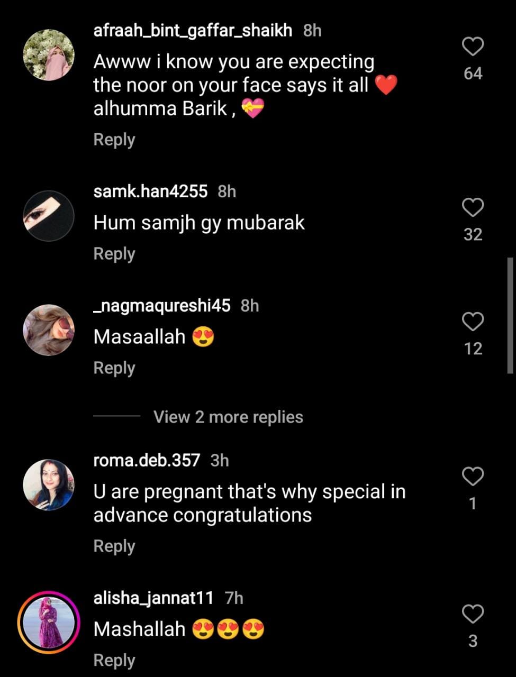Tap heart icon on samk.han4255's comment
The height and width of the screenshot is (677, 516).
pos(473,207)
